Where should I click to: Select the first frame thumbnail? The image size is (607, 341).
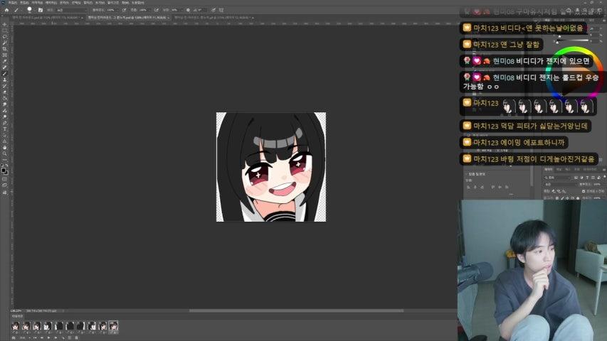pos(16,326)
